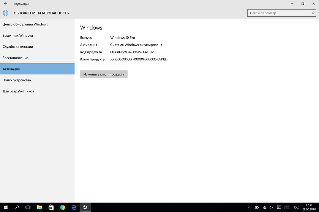Viewport: 319px width, 212px height.
Task: Click the Код продукта label
Action: tap(91, 52)
